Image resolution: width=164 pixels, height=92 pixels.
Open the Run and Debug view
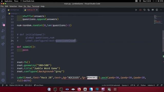[3, 31]
